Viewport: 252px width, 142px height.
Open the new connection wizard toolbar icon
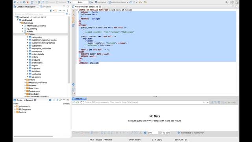click(15, 2)
